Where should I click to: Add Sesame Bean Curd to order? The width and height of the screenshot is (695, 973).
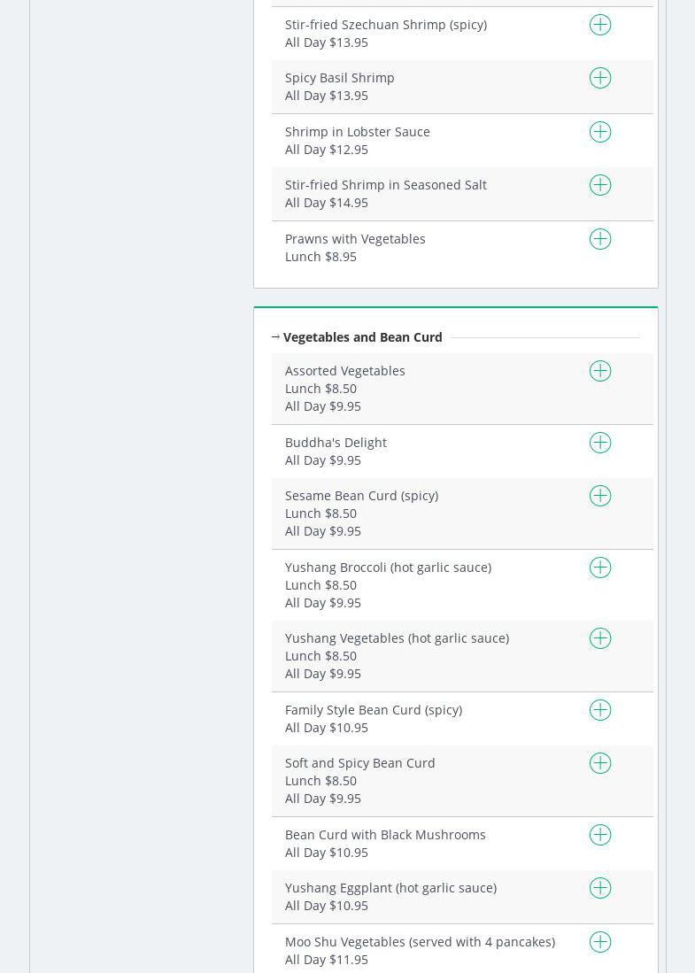[600, 496]
